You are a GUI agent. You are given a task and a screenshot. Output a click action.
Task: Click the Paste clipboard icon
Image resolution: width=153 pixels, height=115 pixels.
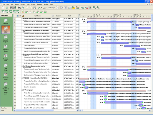coord(35,8)
